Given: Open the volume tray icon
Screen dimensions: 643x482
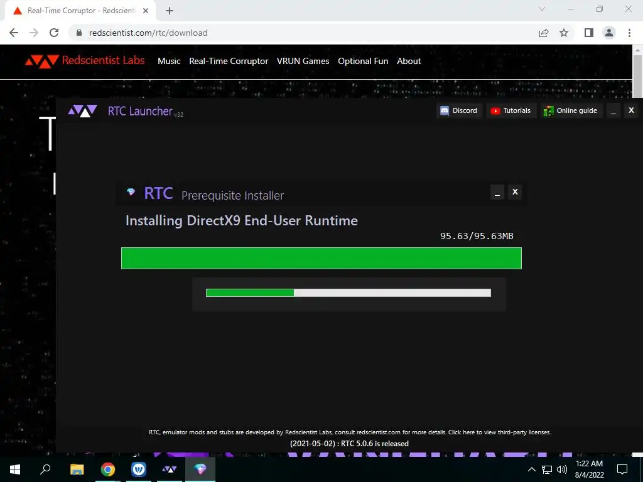Looking at the screenshot, I should click(x=562, y=469).
